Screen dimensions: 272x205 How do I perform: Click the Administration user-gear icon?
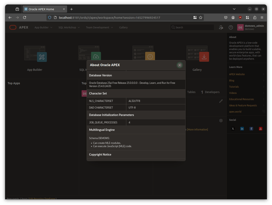pos(221,27)
